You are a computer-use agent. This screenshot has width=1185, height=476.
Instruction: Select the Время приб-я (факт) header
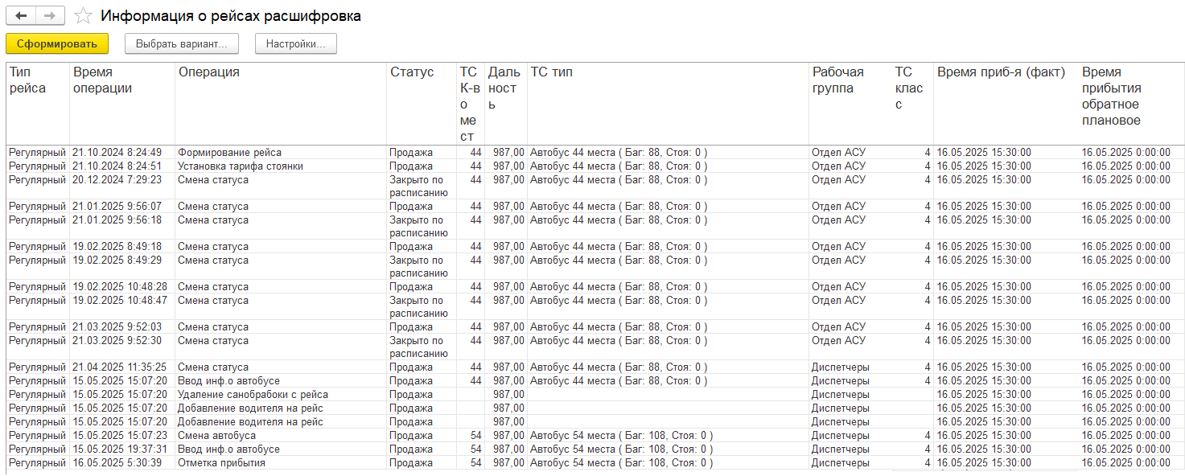pos(1001,72)
